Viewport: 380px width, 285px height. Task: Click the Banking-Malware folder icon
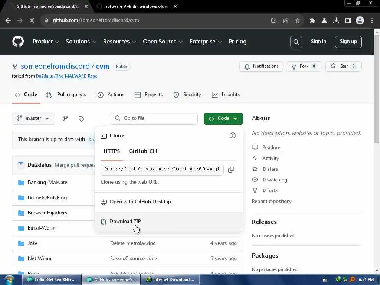coord(21,183)
